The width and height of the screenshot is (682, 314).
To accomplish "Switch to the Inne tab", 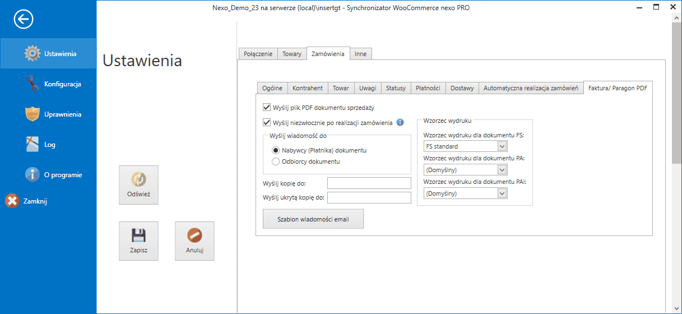I will [361, 54].
